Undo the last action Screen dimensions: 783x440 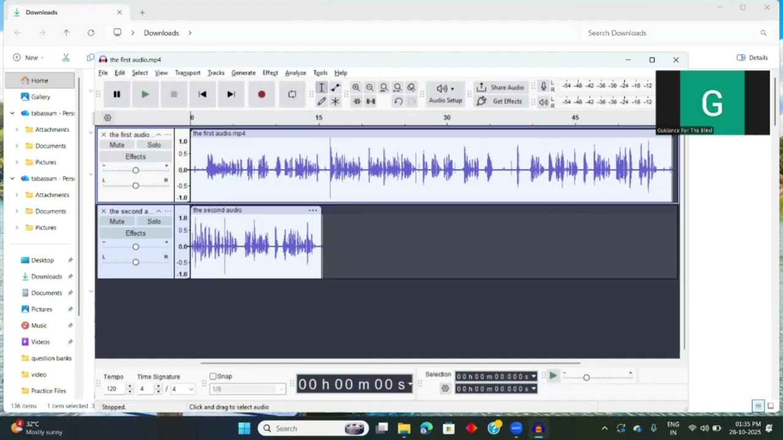pyautogui.click(x=398, y=101)
